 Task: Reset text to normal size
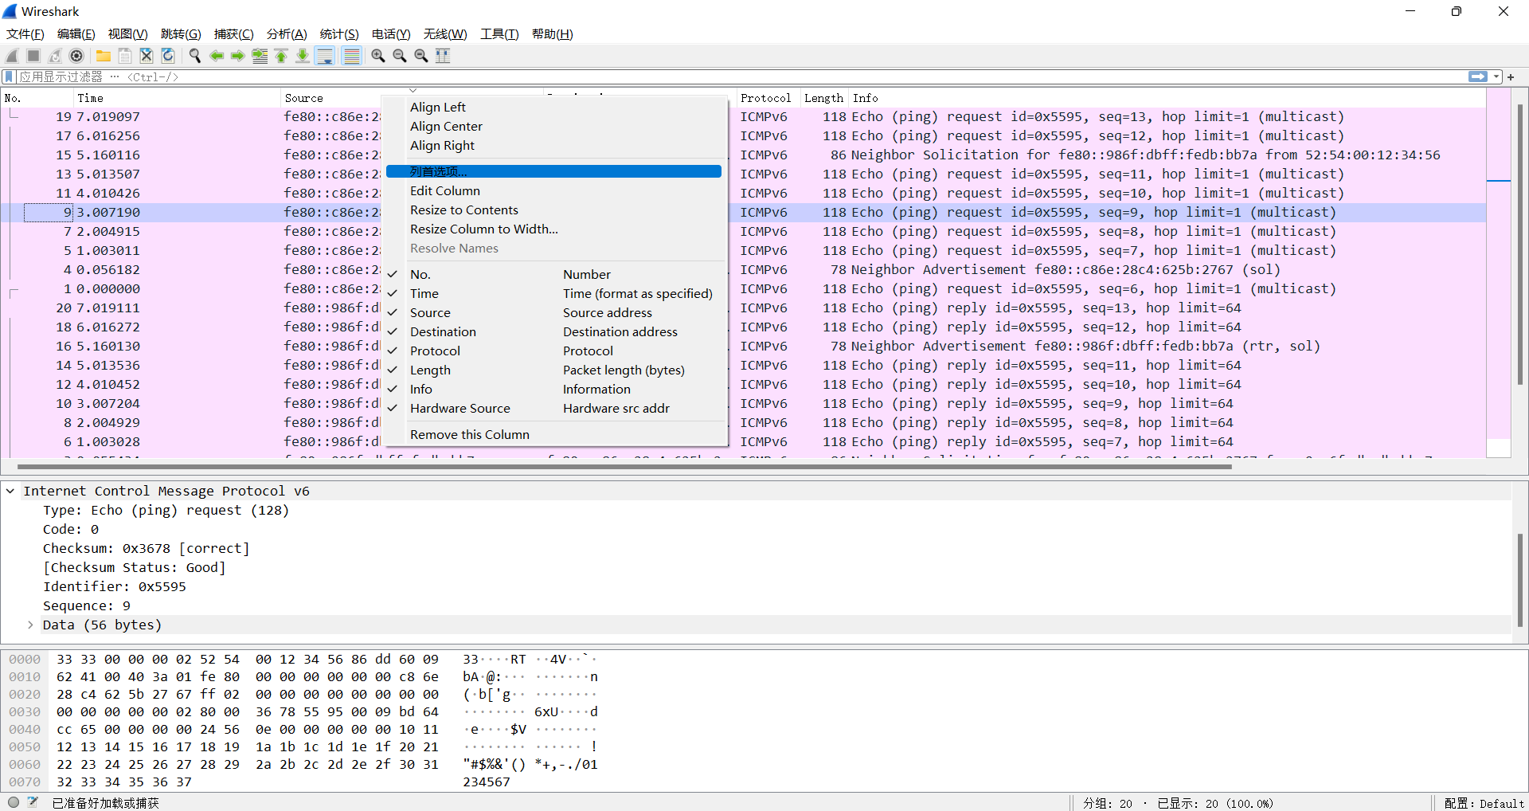click(421, 56)
